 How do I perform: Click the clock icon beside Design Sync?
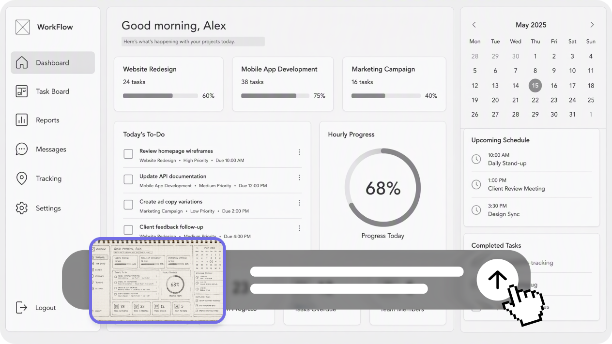(476, 210)
